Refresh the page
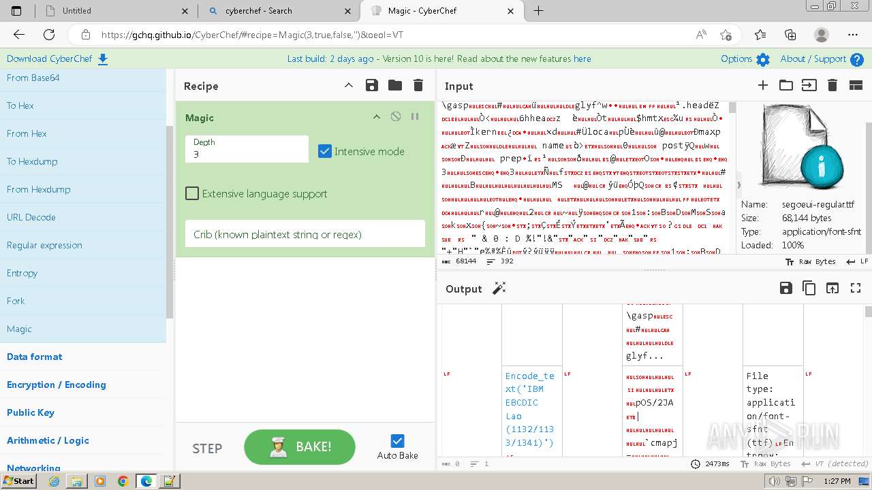This screenshot has width=872, height=490. tap(49, 35)
